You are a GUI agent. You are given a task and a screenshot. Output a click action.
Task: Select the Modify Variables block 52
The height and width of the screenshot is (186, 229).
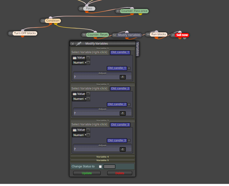(x=129, y=35)
